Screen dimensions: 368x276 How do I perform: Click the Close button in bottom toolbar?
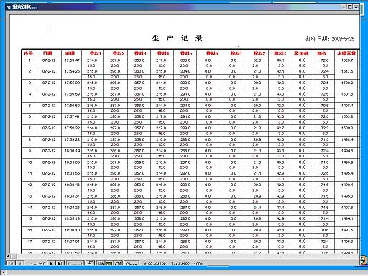click(132, 264)
